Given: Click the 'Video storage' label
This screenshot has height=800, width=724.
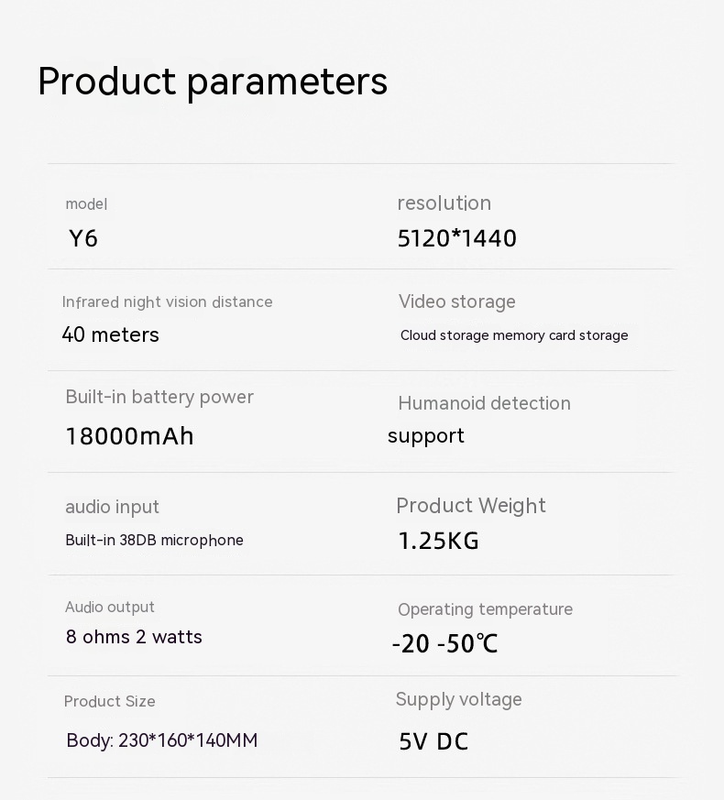Looking at the screenshot, I should pyautogui.click(x=456, y=302).
